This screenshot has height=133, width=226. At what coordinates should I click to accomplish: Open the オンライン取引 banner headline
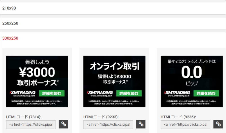pos(114,66)
